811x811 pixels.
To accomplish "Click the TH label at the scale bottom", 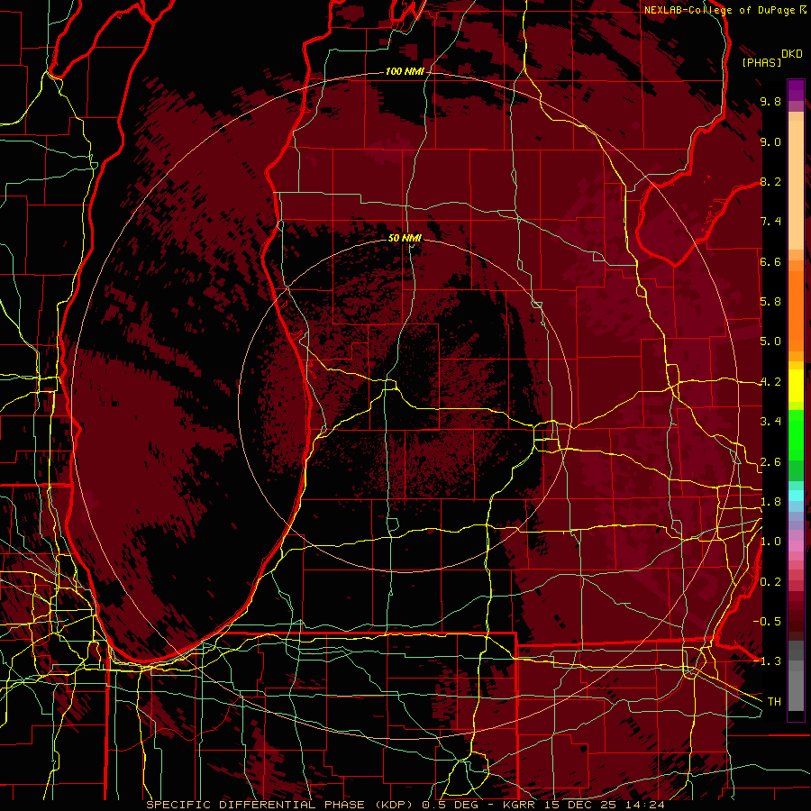I will pyautogui.click(x=774, y=702).
